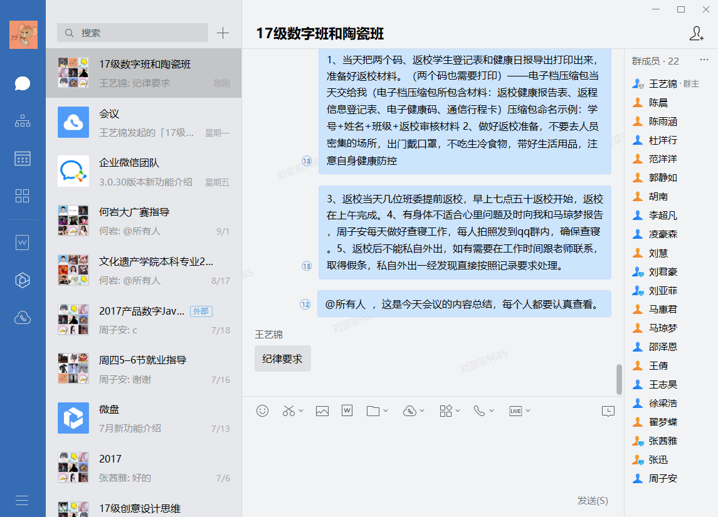Open the Meeting cloud phone icon in sidebar
Screen dimensions: 718x517
click(23, 317)
